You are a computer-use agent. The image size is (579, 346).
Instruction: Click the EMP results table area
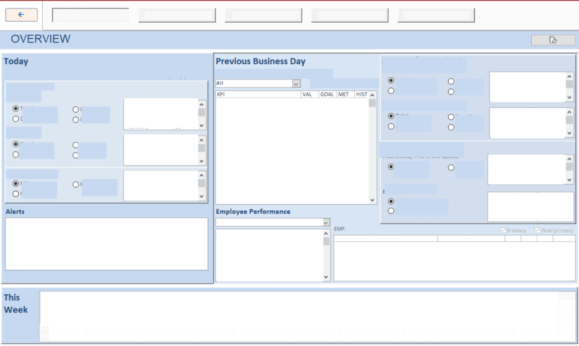(455, 258)
